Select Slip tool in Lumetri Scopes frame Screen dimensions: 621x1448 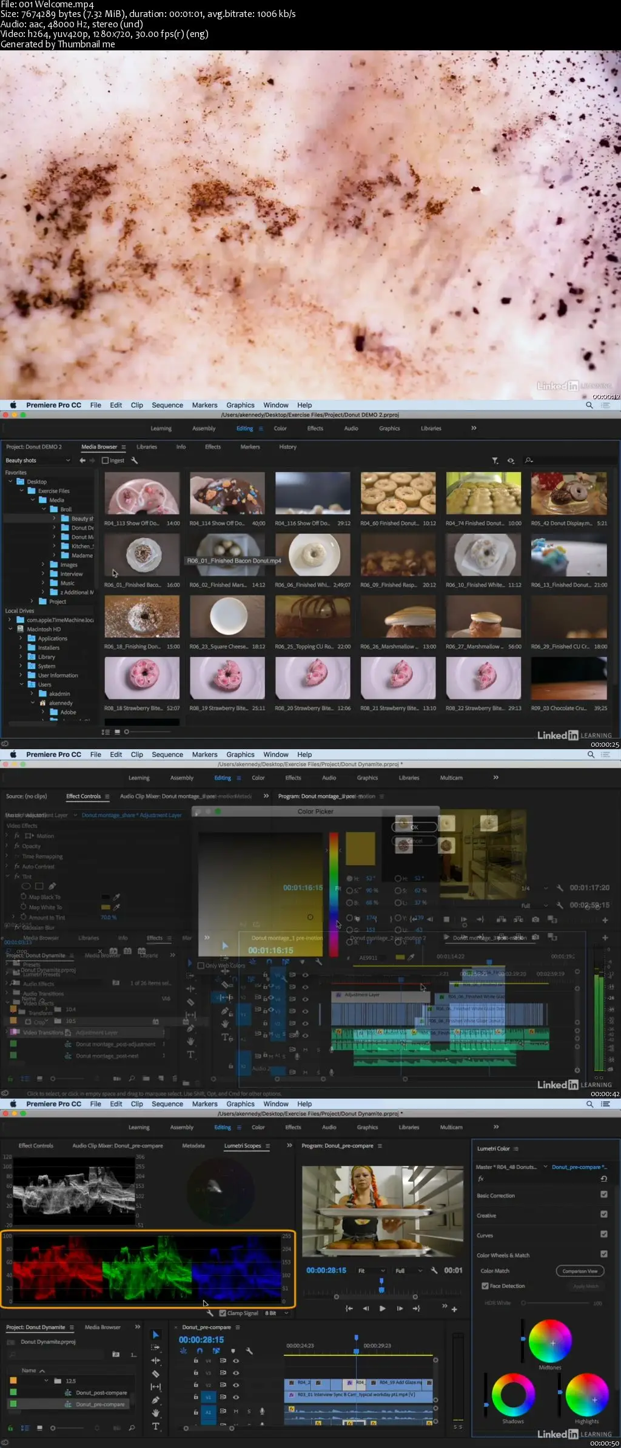156,1387
